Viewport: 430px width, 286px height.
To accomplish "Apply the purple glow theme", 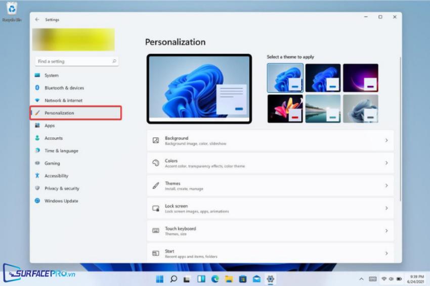I will click(361, 78).
